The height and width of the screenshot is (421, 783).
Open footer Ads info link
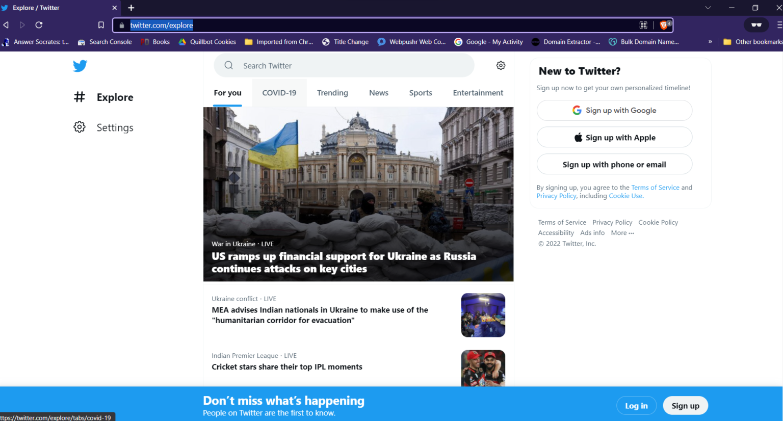[592, 233]
